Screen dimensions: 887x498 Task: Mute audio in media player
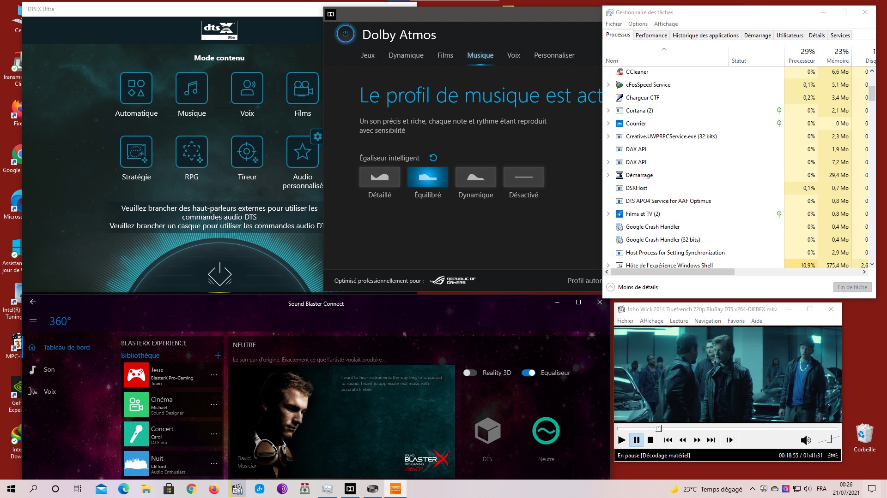coord(806,440)
